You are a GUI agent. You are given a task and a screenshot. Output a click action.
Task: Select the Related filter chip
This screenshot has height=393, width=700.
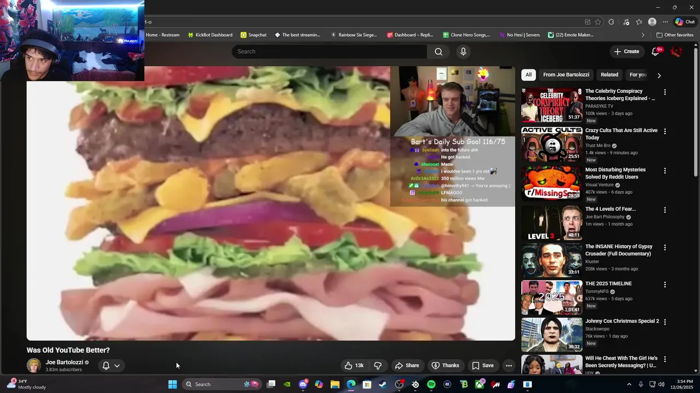(609, 75)
